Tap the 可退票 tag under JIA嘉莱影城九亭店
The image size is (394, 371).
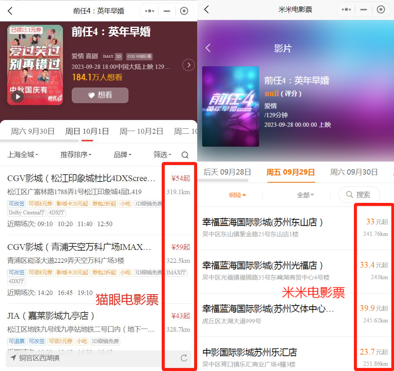[16, 341]
